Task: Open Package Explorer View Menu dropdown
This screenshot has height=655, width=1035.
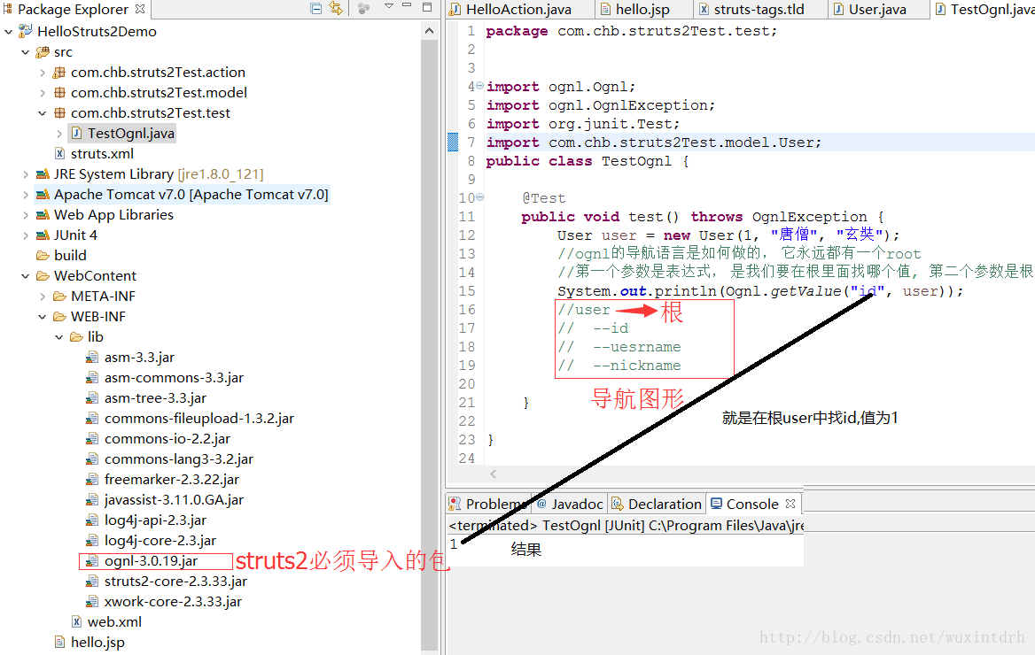Action: pyautogui.click(x=389, y=6)
